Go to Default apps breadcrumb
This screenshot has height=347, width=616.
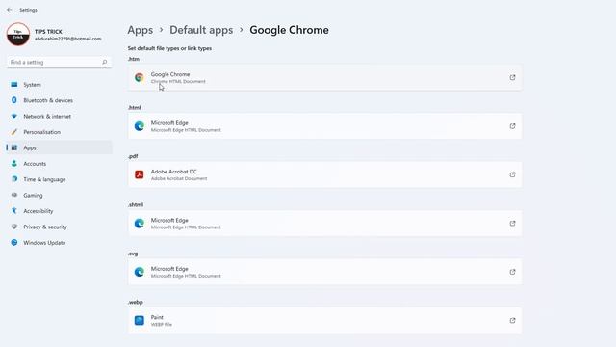(x=201, y=30)
